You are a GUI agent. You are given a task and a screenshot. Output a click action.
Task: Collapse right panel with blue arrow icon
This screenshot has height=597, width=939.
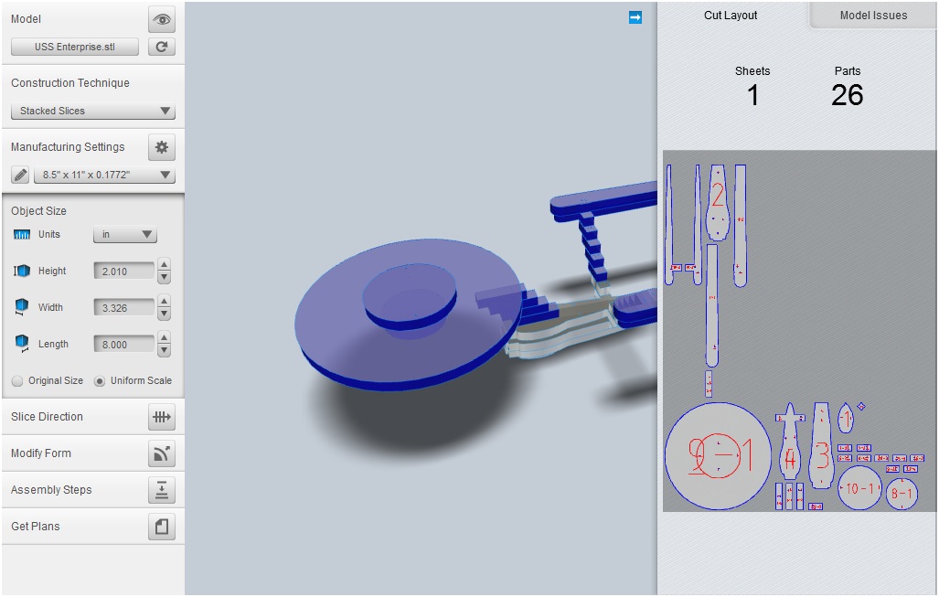click(635, 17)
